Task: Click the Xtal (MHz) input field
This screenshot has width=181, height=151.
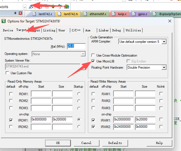Action: 76,46
